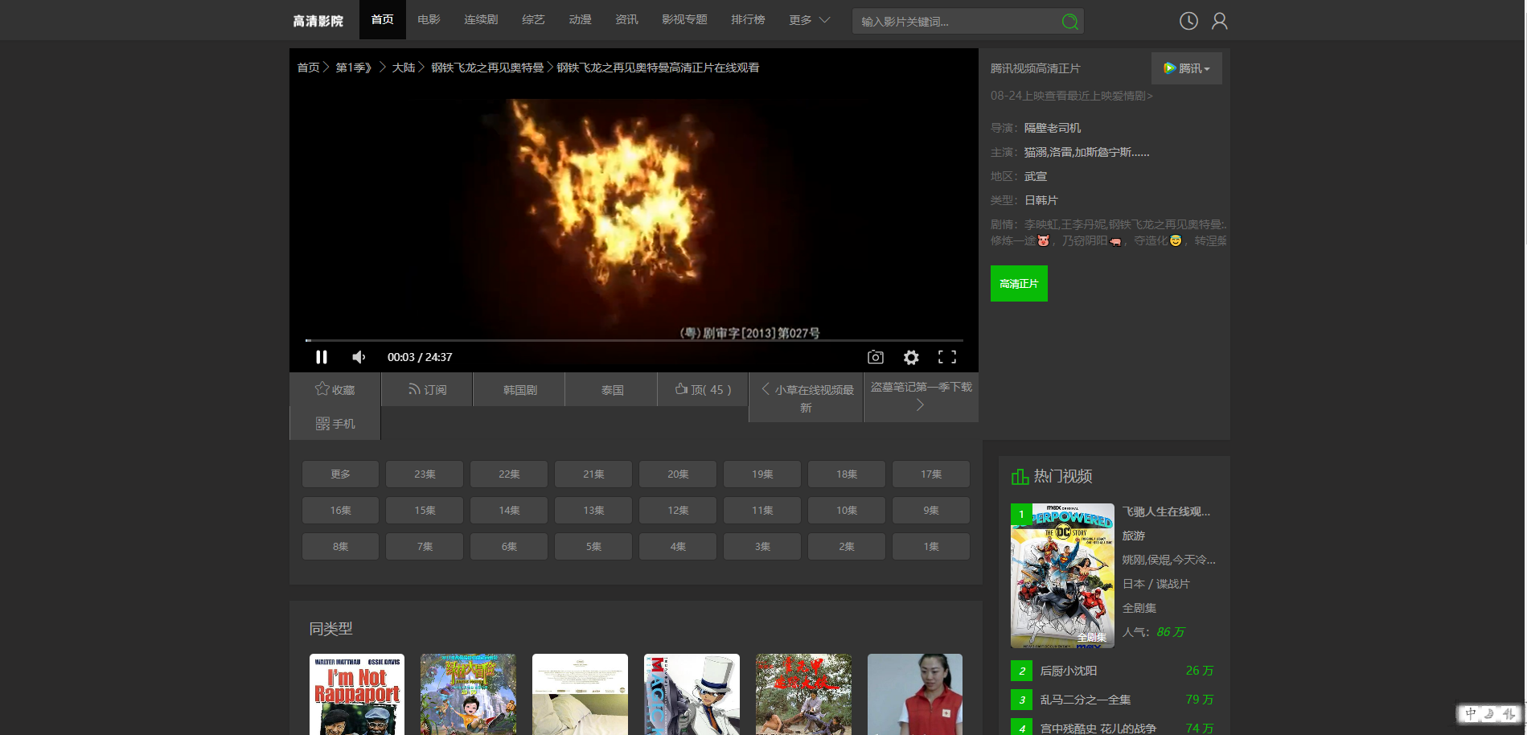Click the search magnifier icon
The height and width of the screenshot is (735, 1527).
pos(1069,22)
